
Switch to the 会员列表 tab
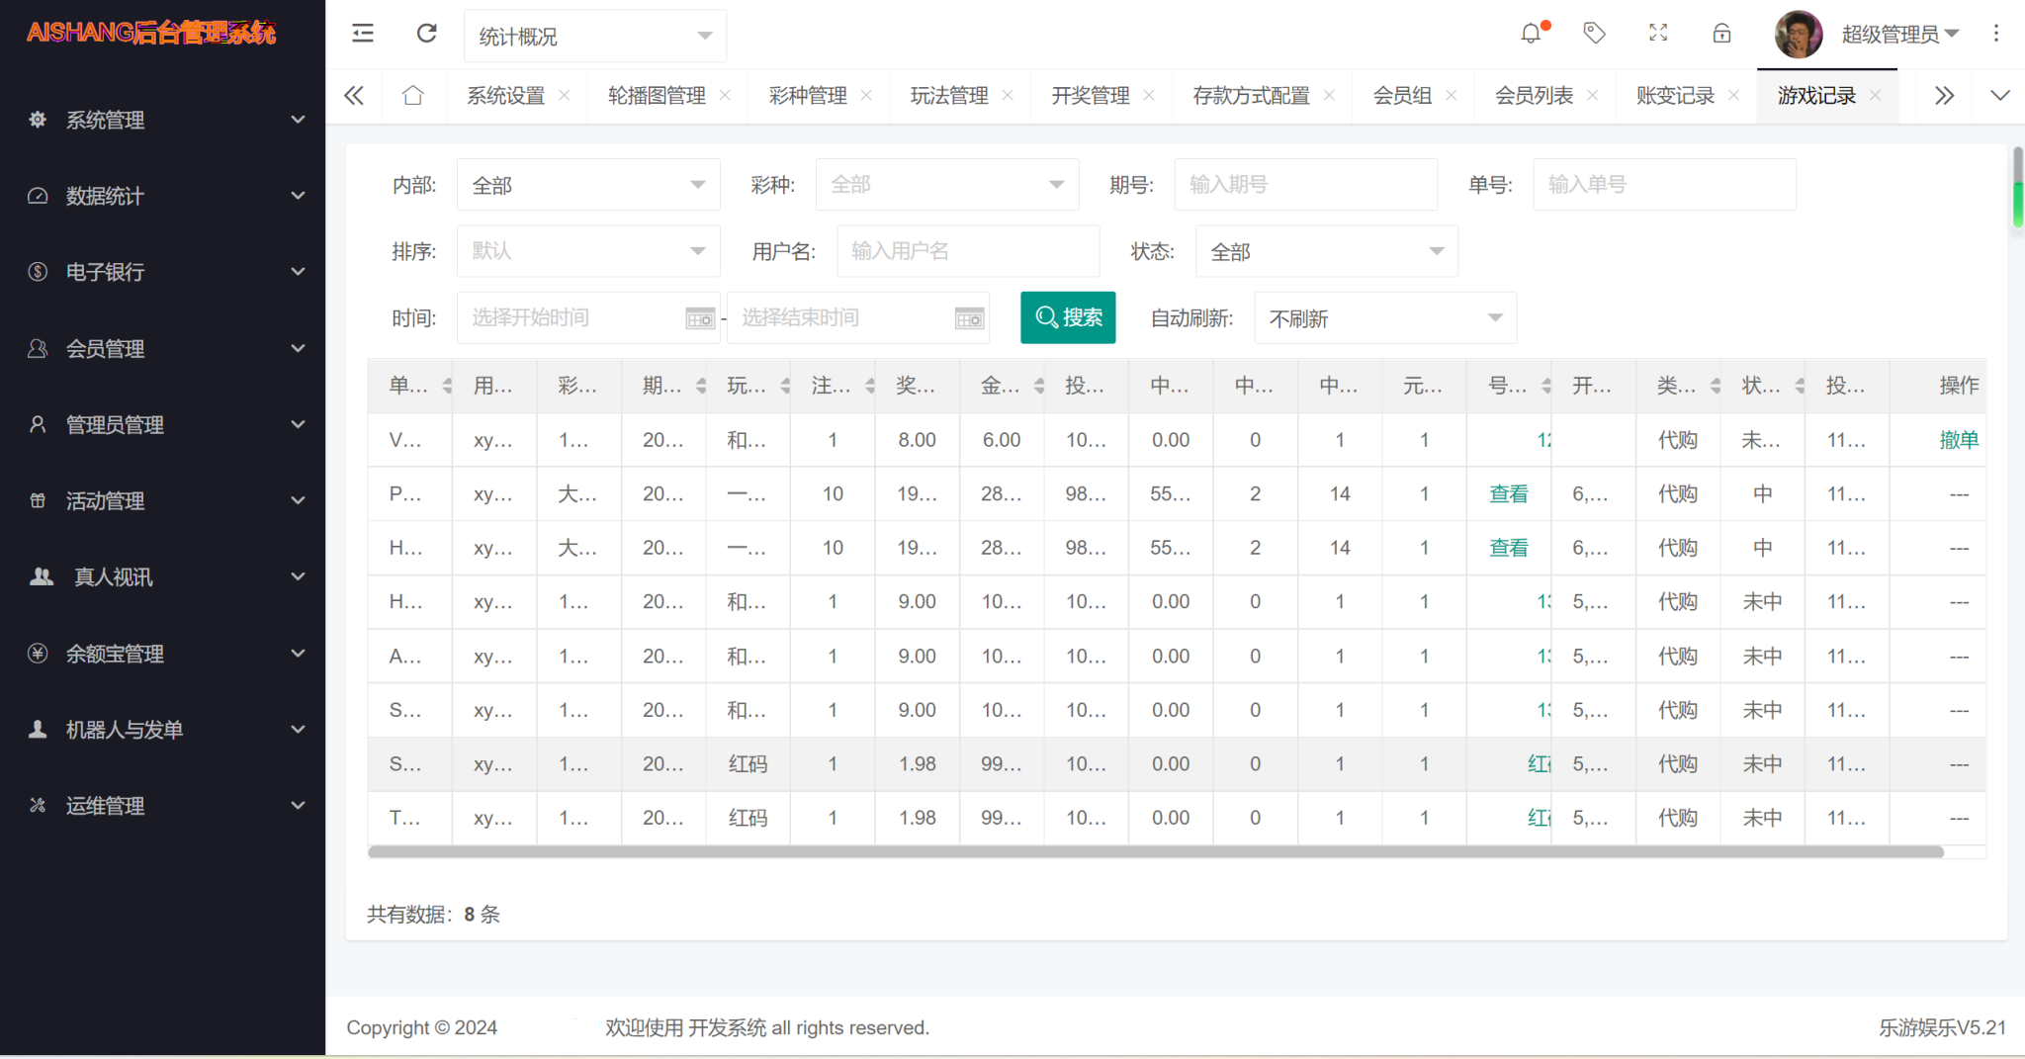pyautogui.click(x=1534, y=96)
